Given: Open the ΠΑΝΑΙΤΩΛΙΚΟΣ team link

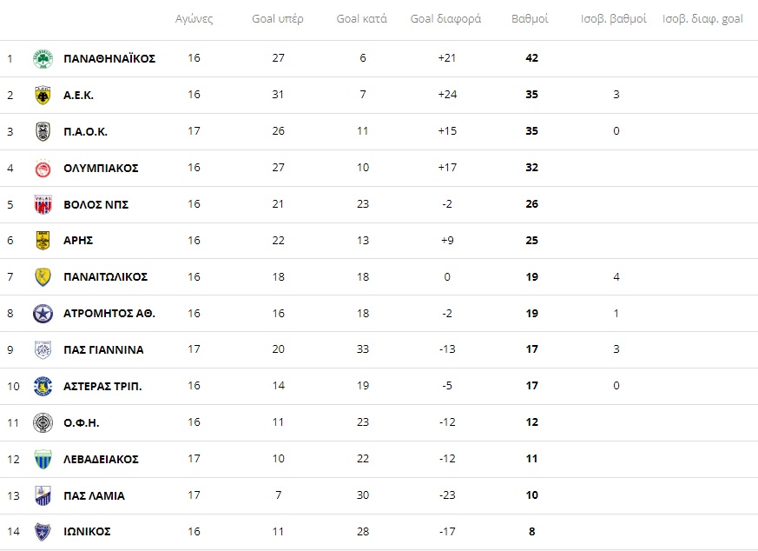Looking at the screenshot, I should coord(105,276).
